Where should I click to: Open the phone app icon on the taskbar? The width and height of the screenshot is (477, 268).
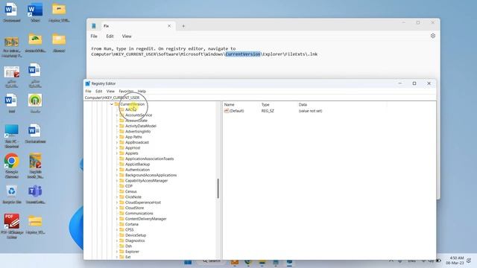pyautogui.click(x=248, y=261)
